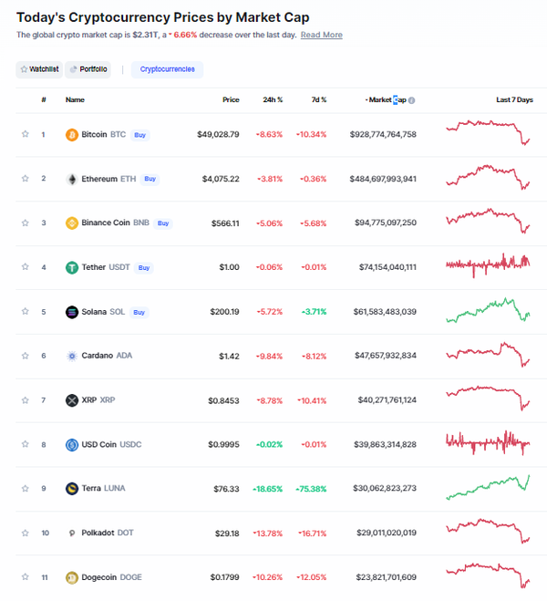Open the Cardano ADA name link
The height and width of the screenshot is (601, 547).
(x=107, y=356)
